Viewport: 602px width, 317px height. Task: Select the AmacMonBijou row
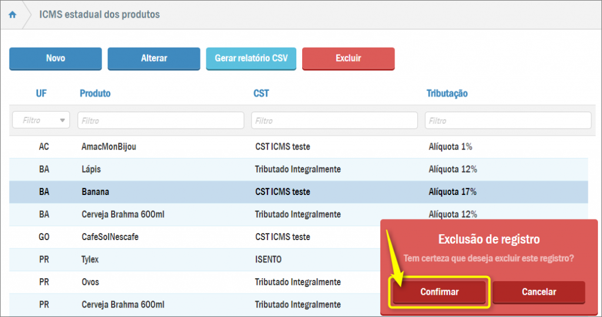(109, 147)
